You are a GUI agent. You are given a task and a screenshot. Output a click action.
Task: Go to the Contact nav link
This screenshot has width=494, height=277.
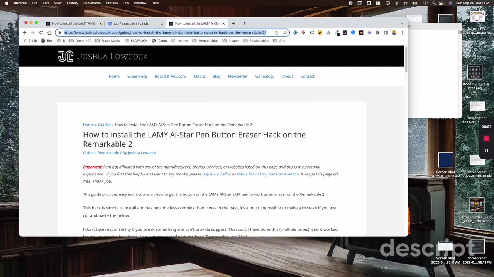coord(308,76)
